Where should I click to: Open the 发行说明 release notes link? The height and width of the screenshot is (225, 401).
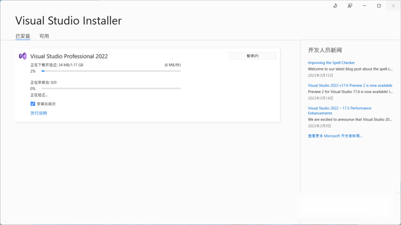point(39,113)
